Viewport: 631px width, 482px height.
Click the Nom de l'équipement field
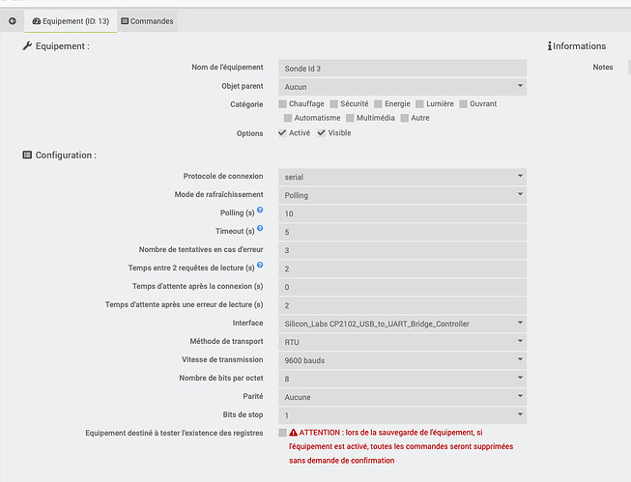point(402,68)
